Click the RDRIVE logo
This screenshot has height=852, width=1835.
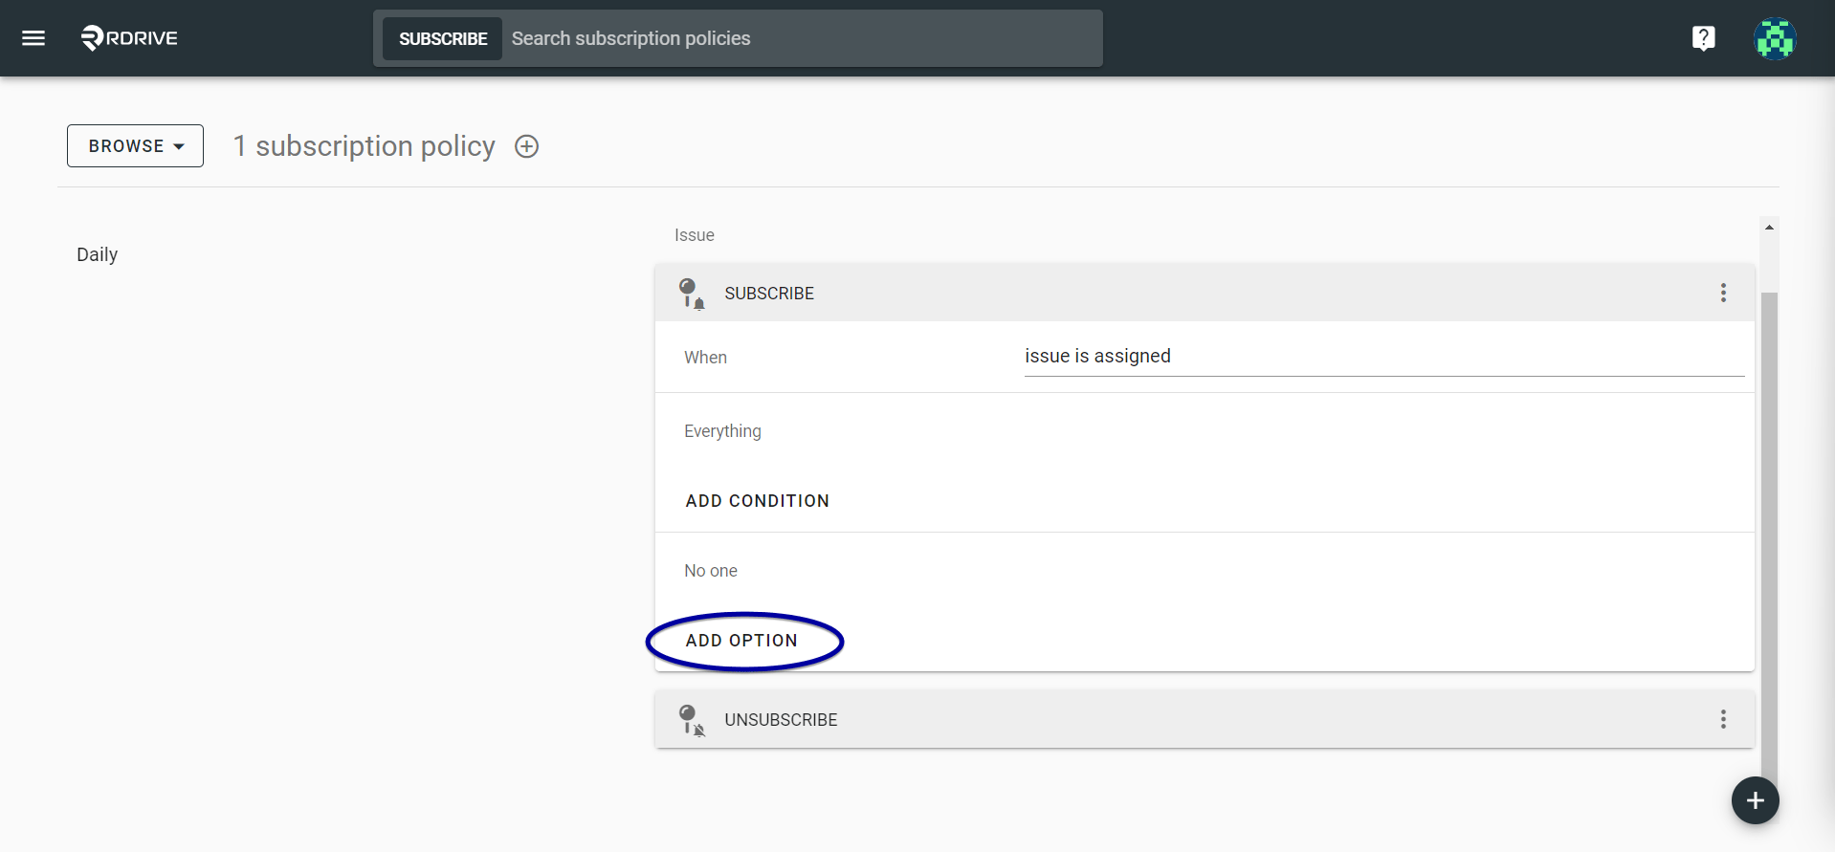tap(129, 38)
